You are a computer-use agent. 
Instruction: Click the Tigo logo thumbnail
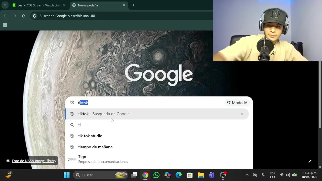(x=72, y=159)
